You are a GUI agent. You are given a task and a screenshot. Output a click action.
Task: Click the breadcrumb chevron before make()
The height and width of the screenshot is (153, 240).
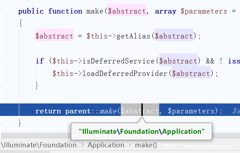[x=130, y=145]
